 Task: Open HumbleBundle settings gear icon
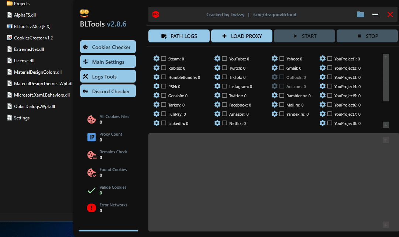tap(156, 77)
